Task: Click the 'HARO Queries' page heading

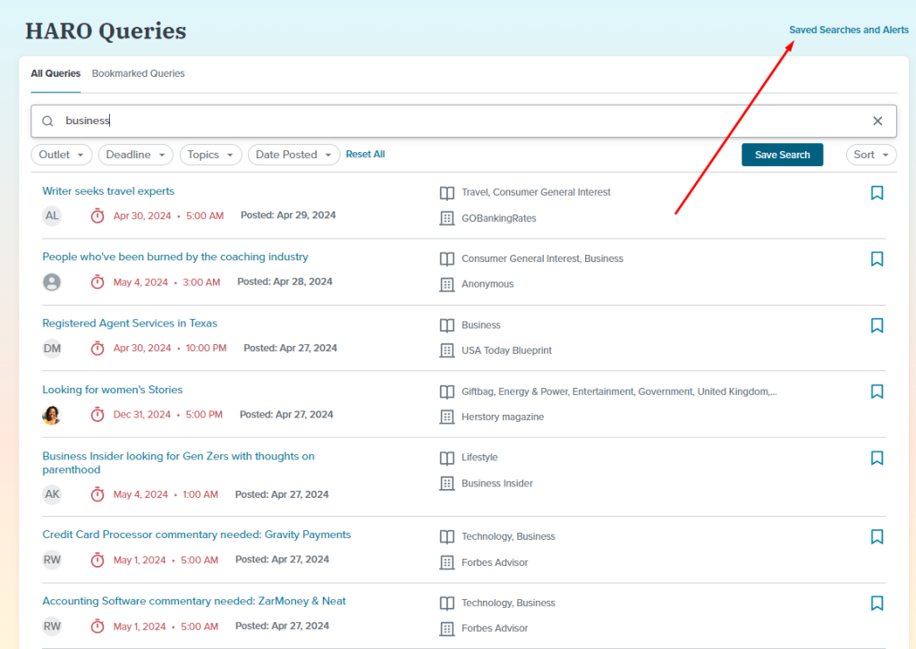Action: (x=106, y=31)
